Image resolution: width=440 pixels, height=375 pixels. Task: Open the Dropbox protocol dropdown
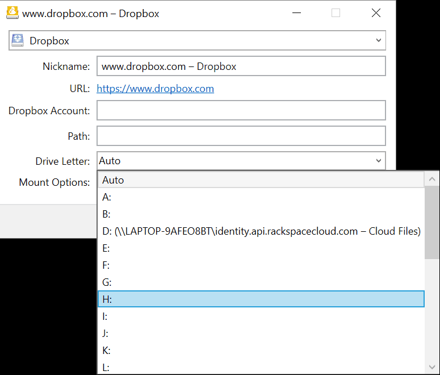tap(197, 40)
